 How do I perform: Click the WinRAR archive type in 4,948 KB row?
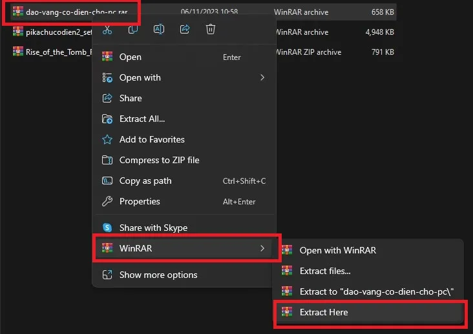point(302,32)
